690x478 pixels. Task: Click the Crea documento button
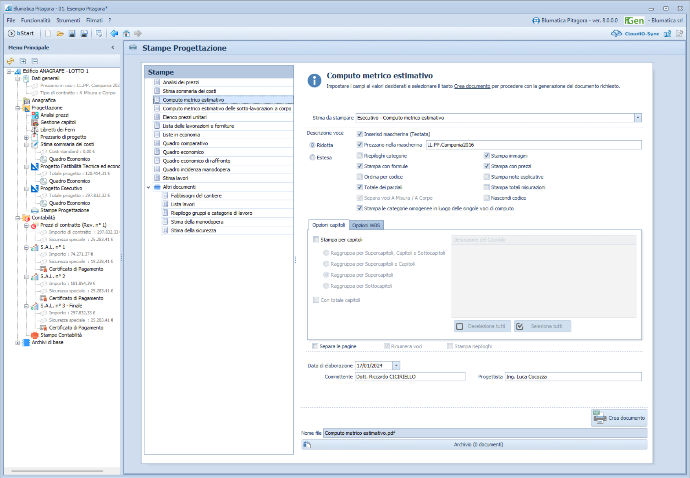pyautogui.click(x=619, y=418)
